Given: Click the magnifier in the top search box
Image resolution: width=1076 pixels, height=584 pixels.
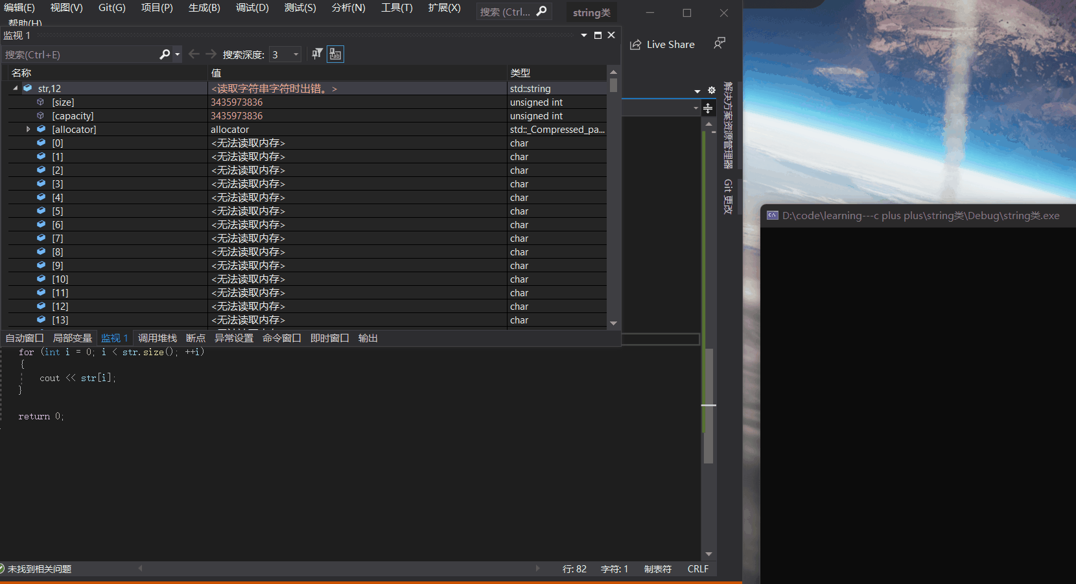Looking at the screenshot, I should [542, 12].
